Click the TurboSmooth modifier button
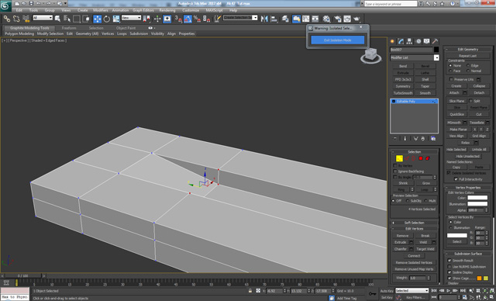The height and width of the screenshot is (301, 496). pyautogui.click(x=403, y=93)
